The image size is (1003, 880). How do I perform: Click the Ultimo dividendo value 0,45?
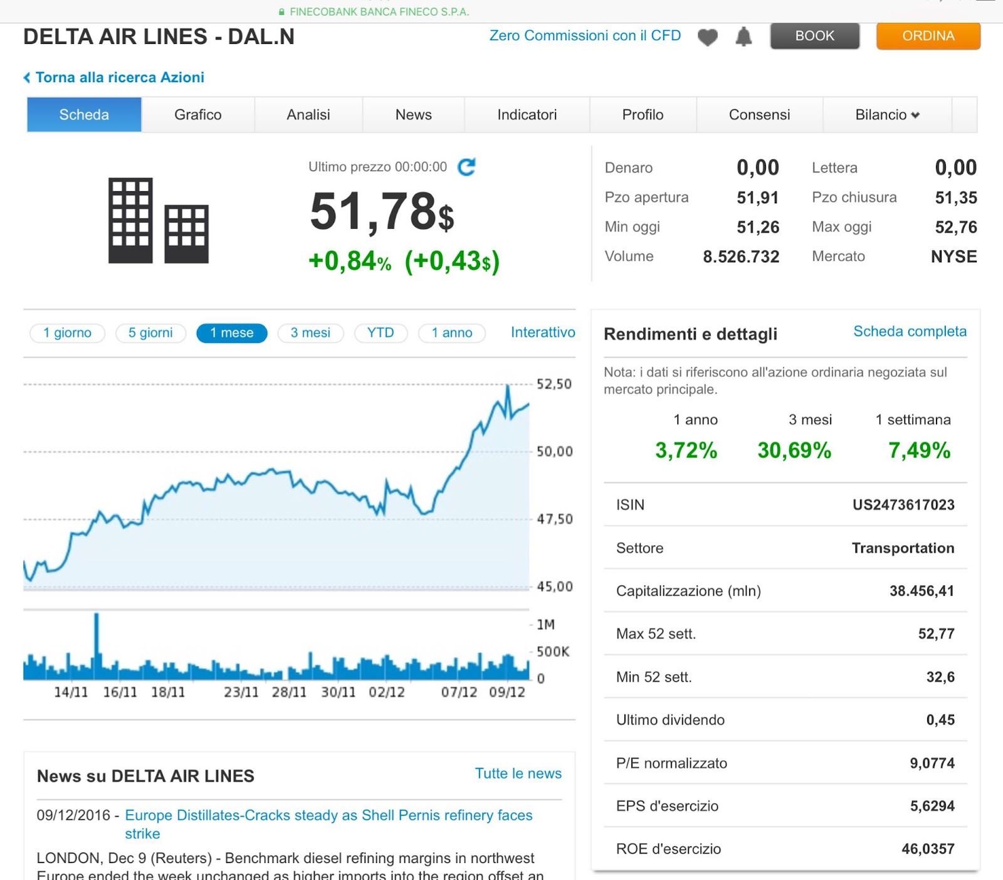point(940,720)
